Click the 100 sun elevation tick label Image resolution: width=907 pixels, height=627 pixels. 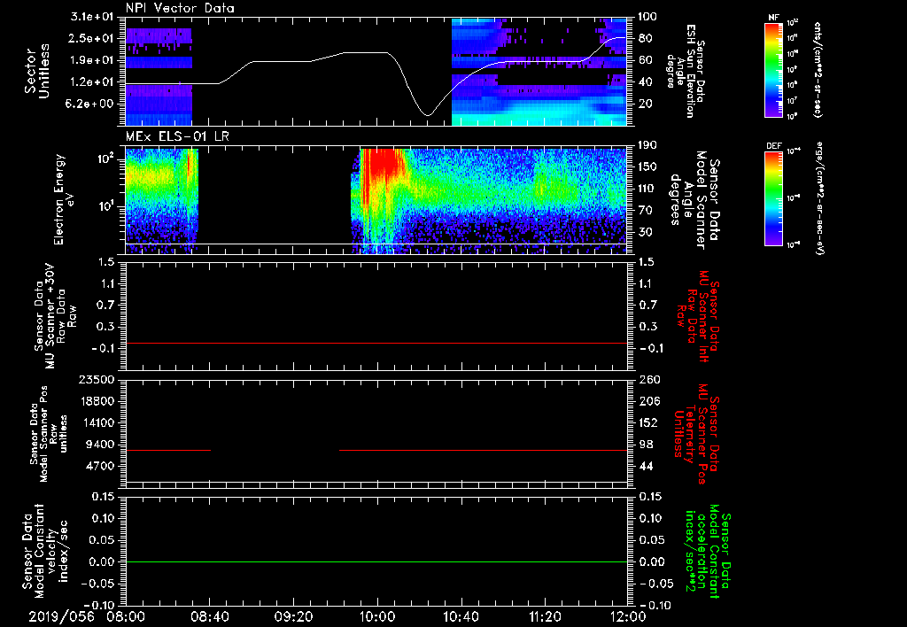tap(648, 17)
